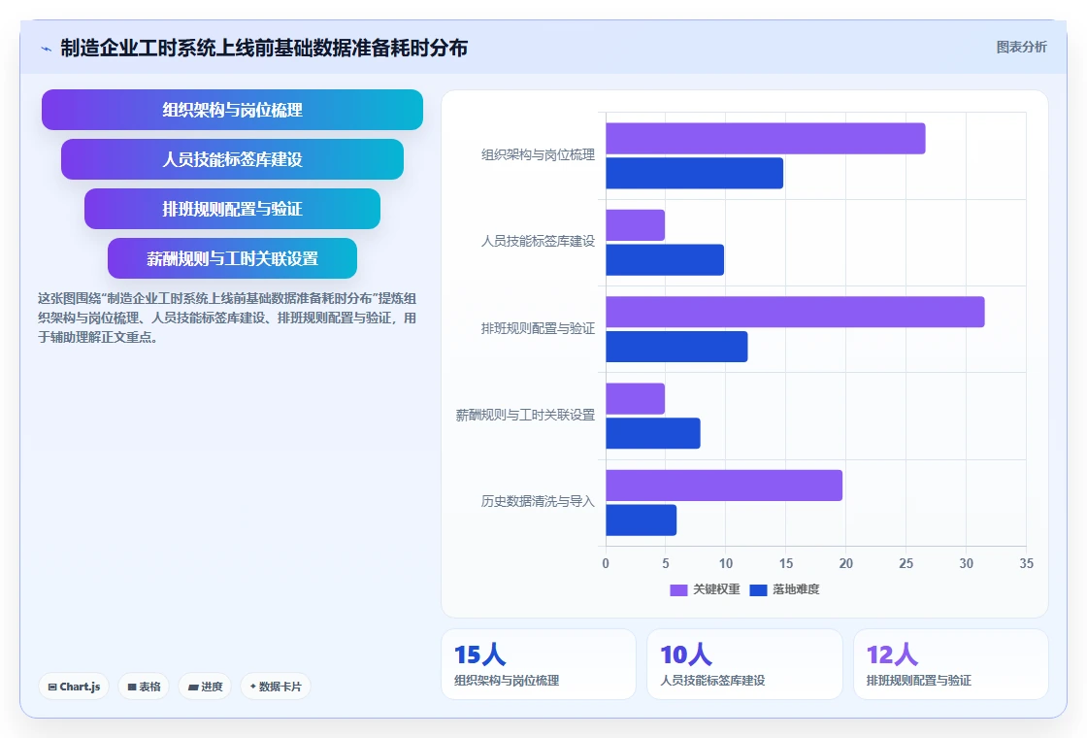Select the 薪酬规则与工时关联设置 funnel bar
The width and height of the screenshot is (1087, 738).
232,258
